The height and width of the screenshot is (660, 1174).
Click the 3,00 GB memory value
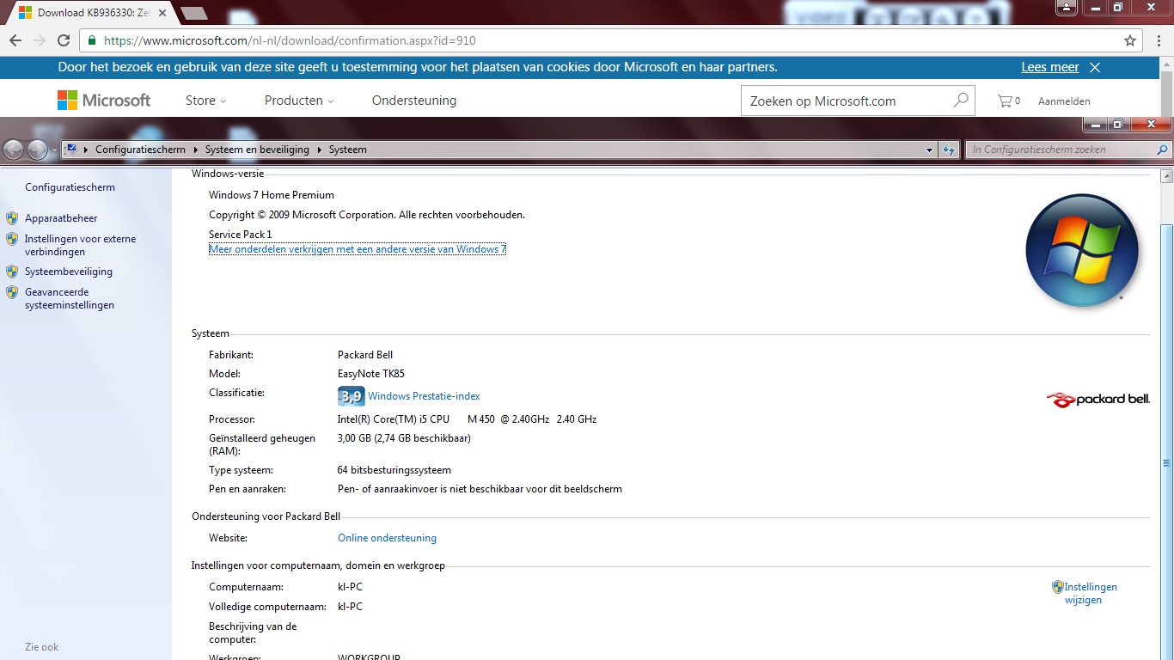pos(404,438)
